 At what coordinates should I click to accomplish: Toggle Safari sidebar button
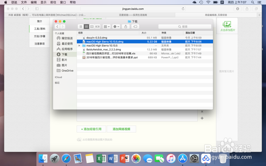point(37,9)
